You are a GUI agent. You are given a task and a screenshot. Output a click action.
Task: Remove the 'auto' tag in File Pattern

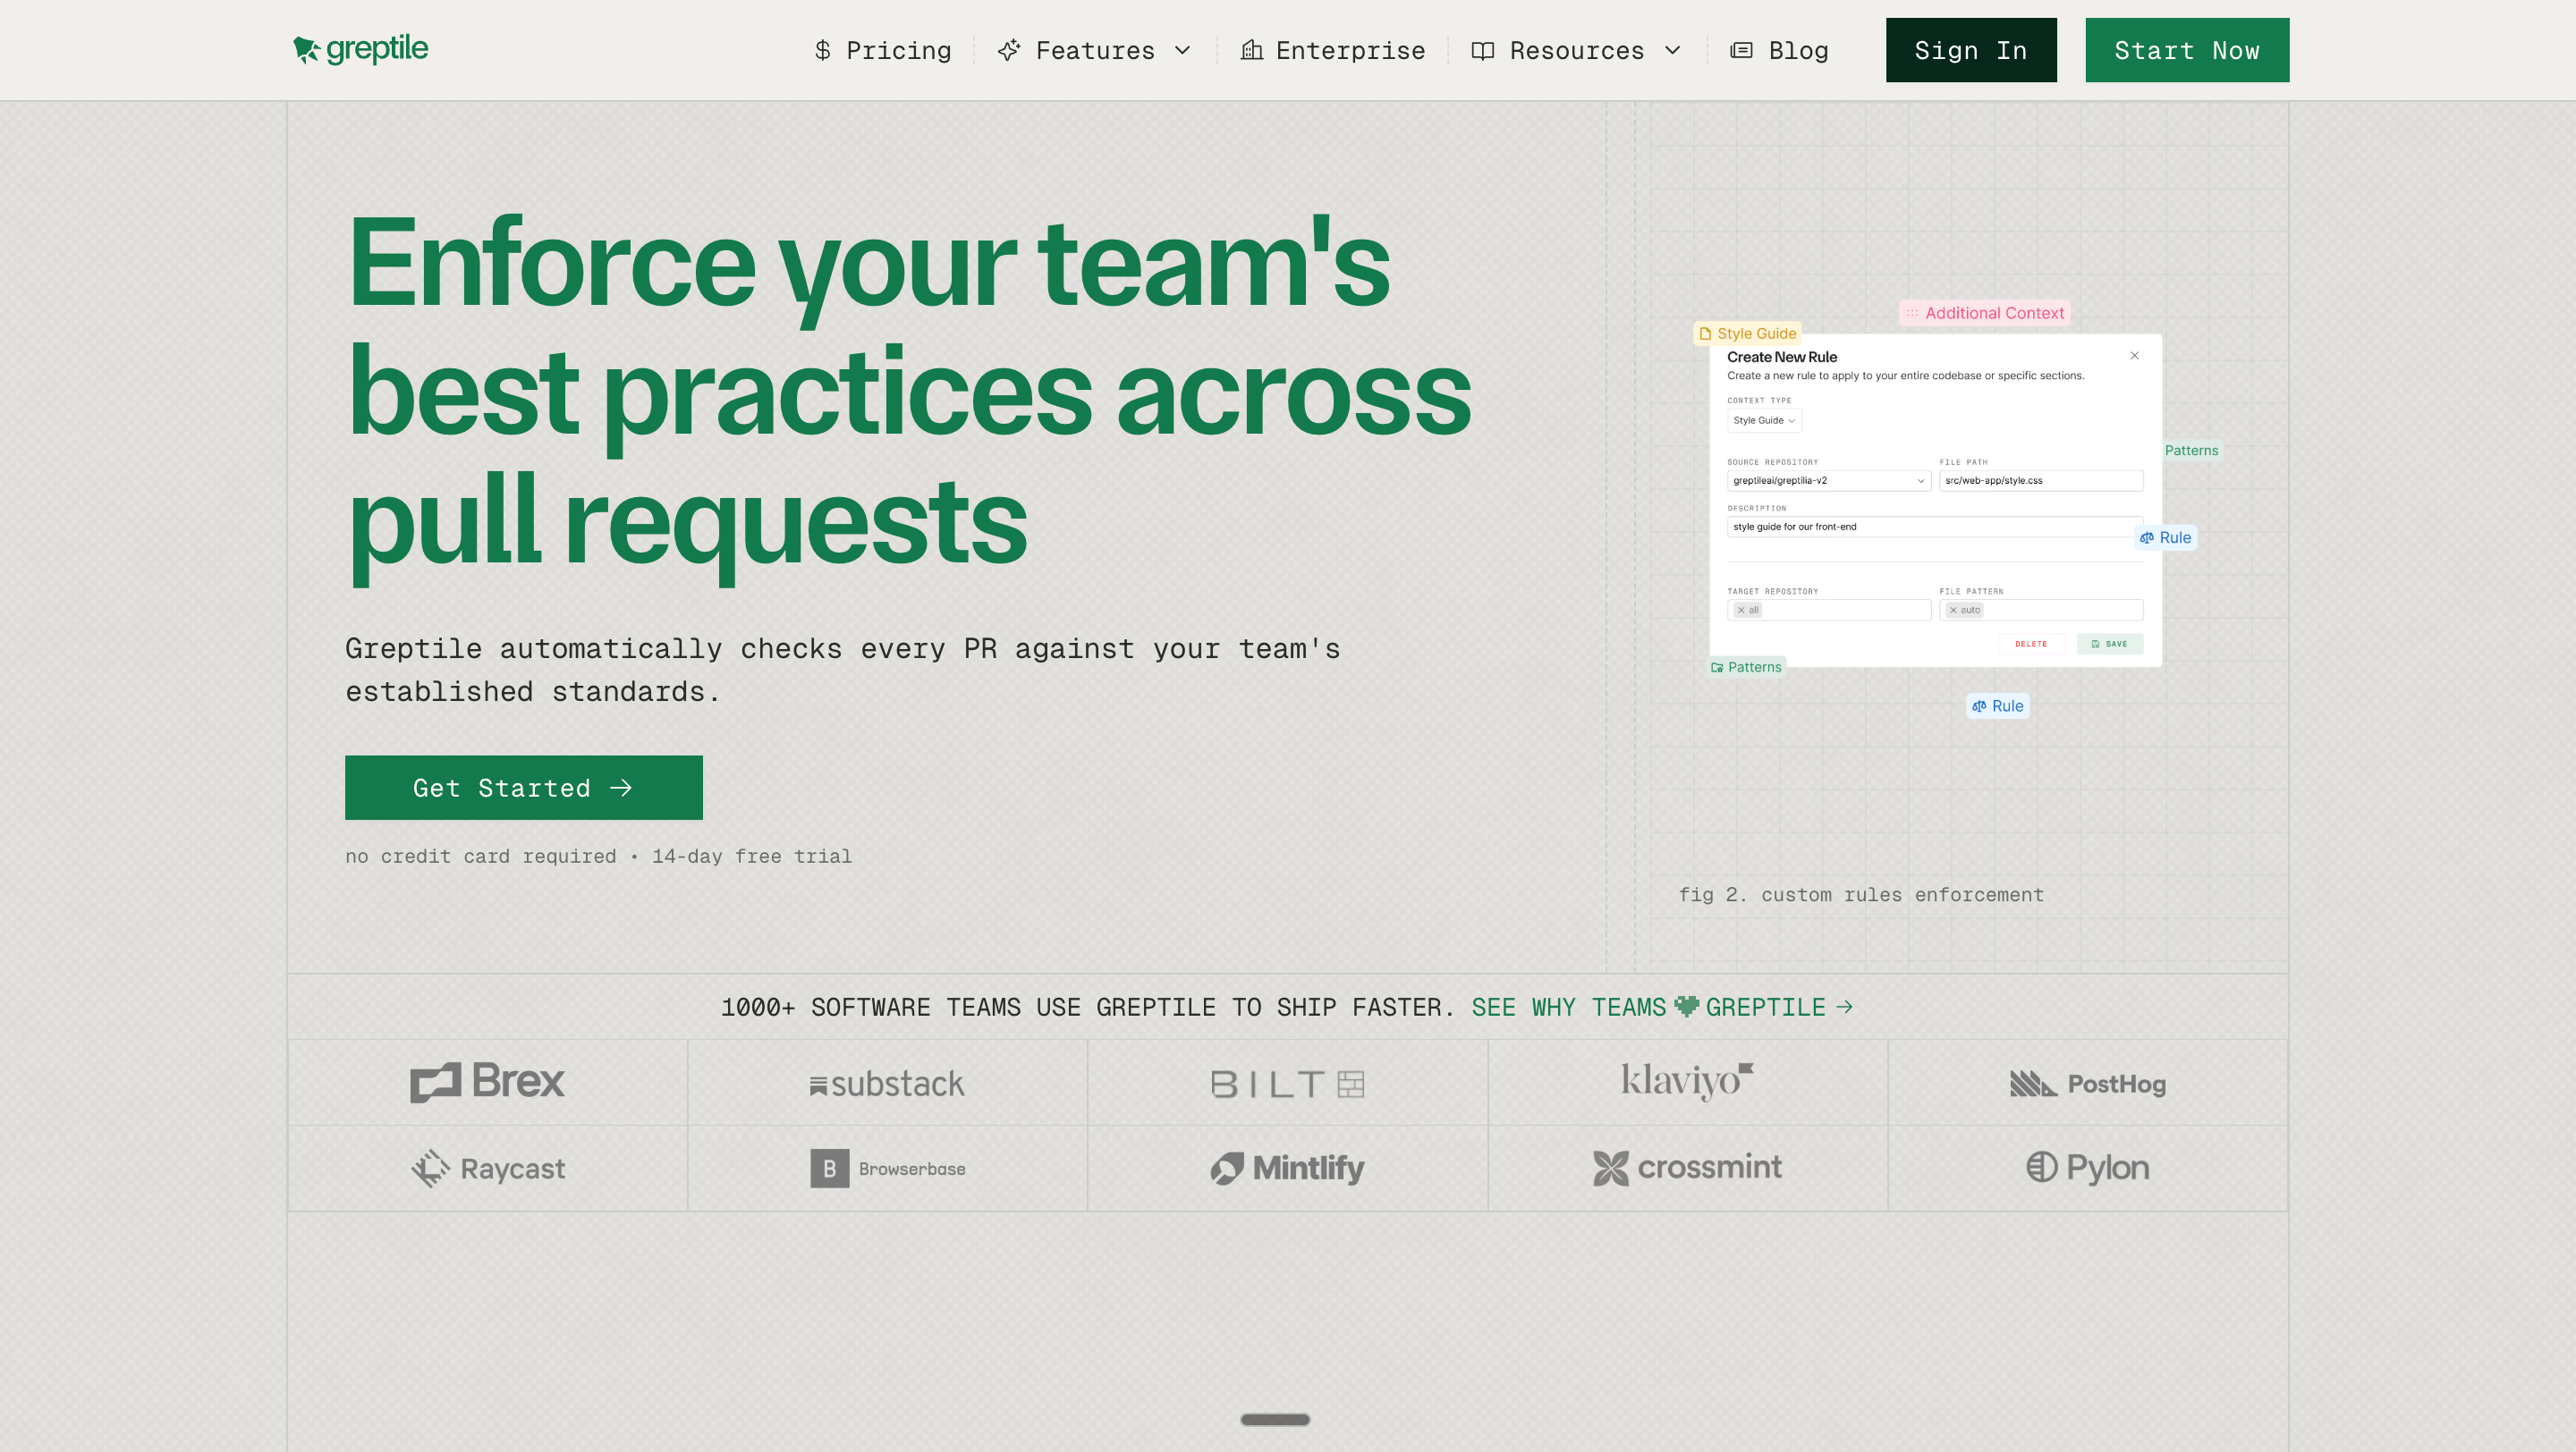pyautogui.click(x=1953, y=610)
